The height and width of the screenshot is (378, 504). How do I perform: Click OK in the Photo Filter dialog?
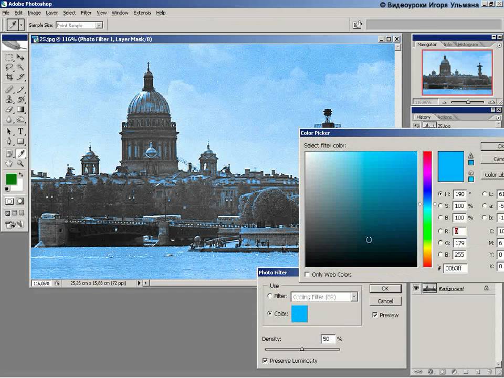385,289
